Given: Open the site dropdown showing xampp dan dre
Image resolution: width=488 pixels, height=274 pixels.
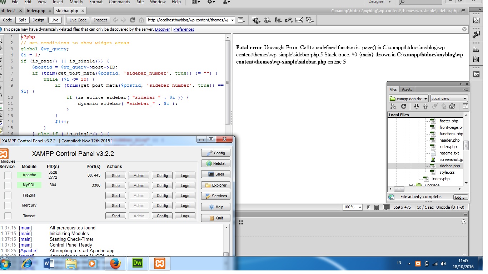Looking at the screenshot, I should (408, 98).
